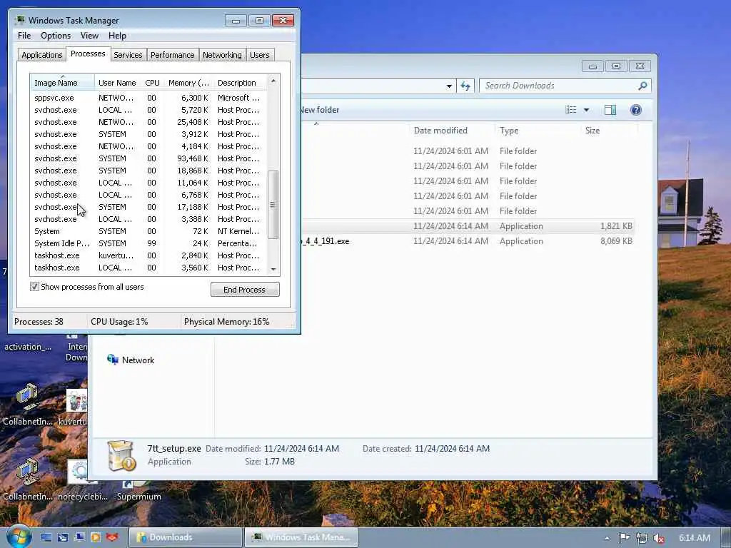Click the refresh icon beside Explorer address bar
Screen dimensions: 731x548
465,86
